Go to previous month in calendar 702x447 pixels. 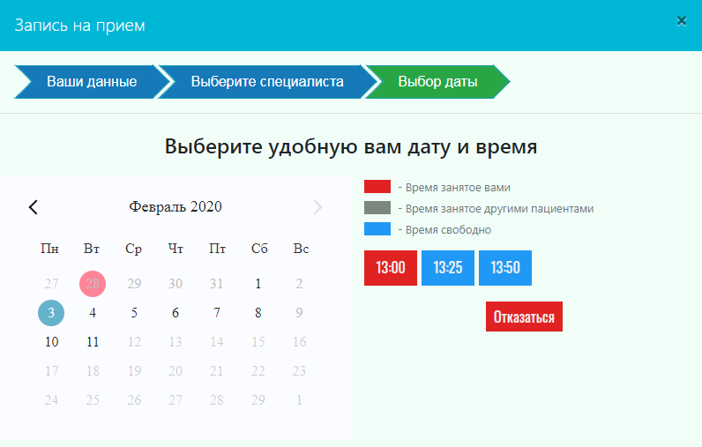pyautogui.click(x=34, y=207)
